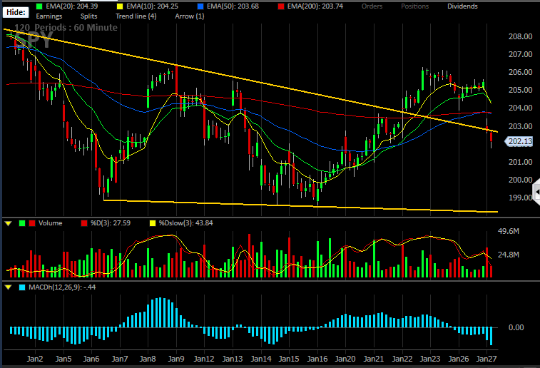Click the Jan9 date on time axis
Viewport: 540px width, 368px height.
[176, 359]
